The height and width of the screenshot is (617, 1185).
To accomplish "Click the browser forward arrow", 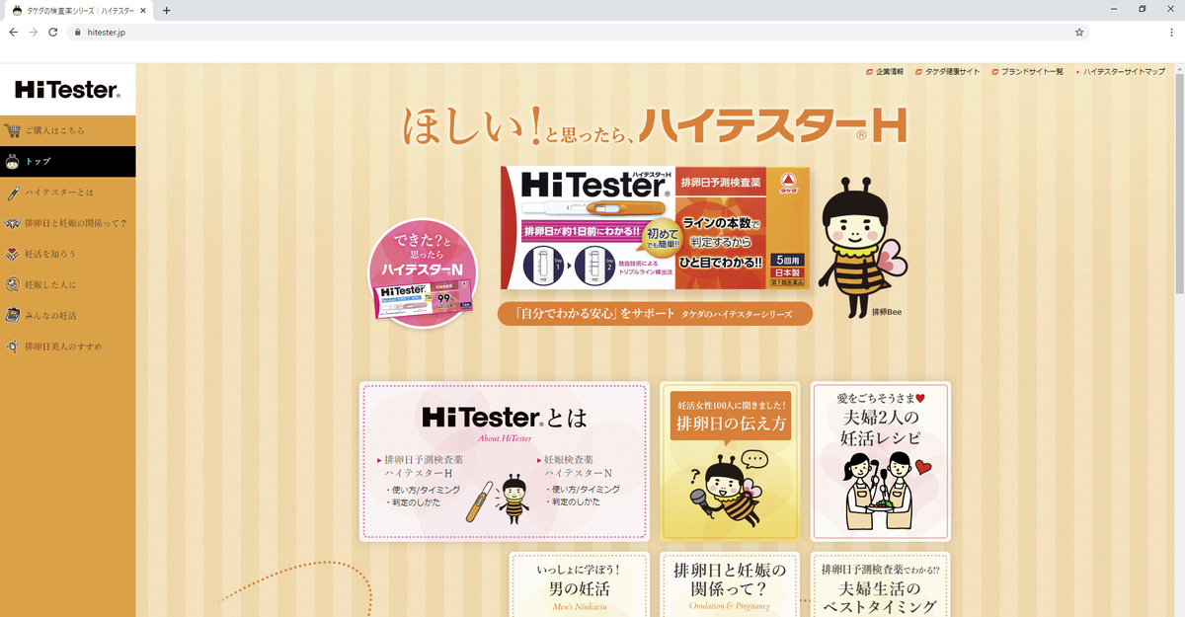I will pyautogui.click(x=34, y=32).
